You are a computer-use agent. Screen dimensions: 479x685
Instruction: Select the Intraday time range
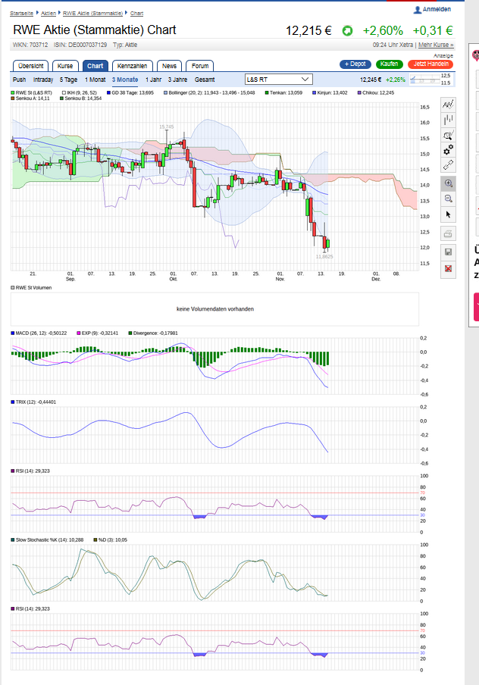click(x=43, y=80)
